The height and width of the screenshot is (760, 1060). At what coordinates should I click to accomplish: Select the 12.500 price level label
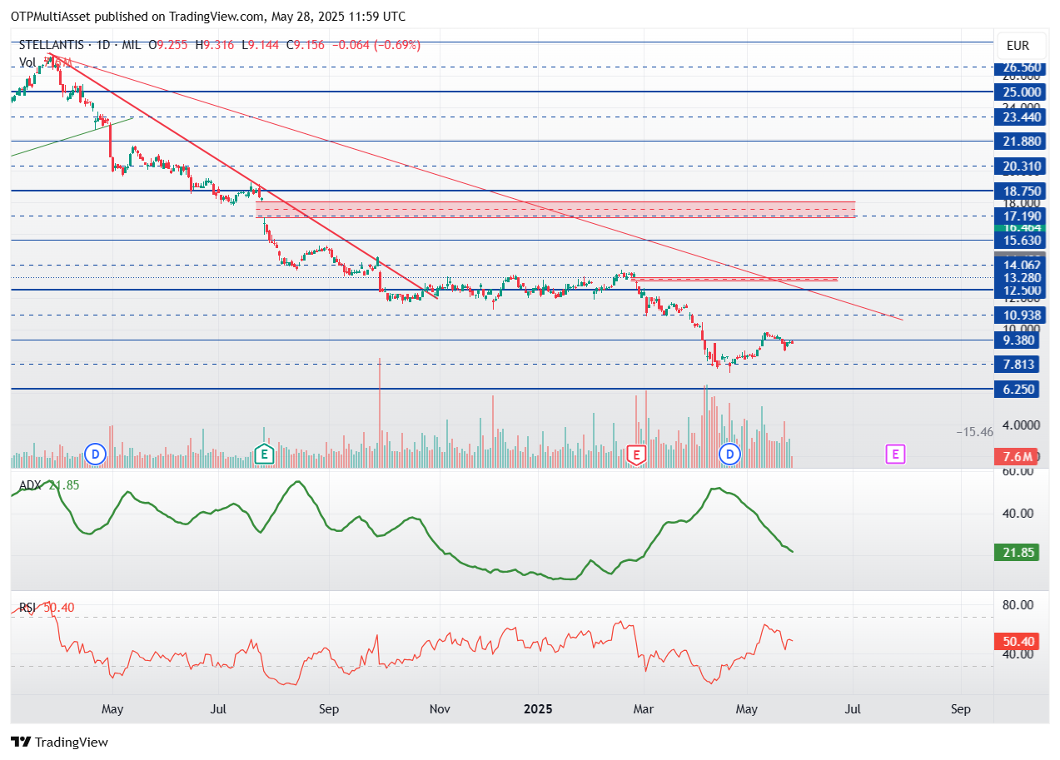pyautogui.click(x=1022, y=290)
